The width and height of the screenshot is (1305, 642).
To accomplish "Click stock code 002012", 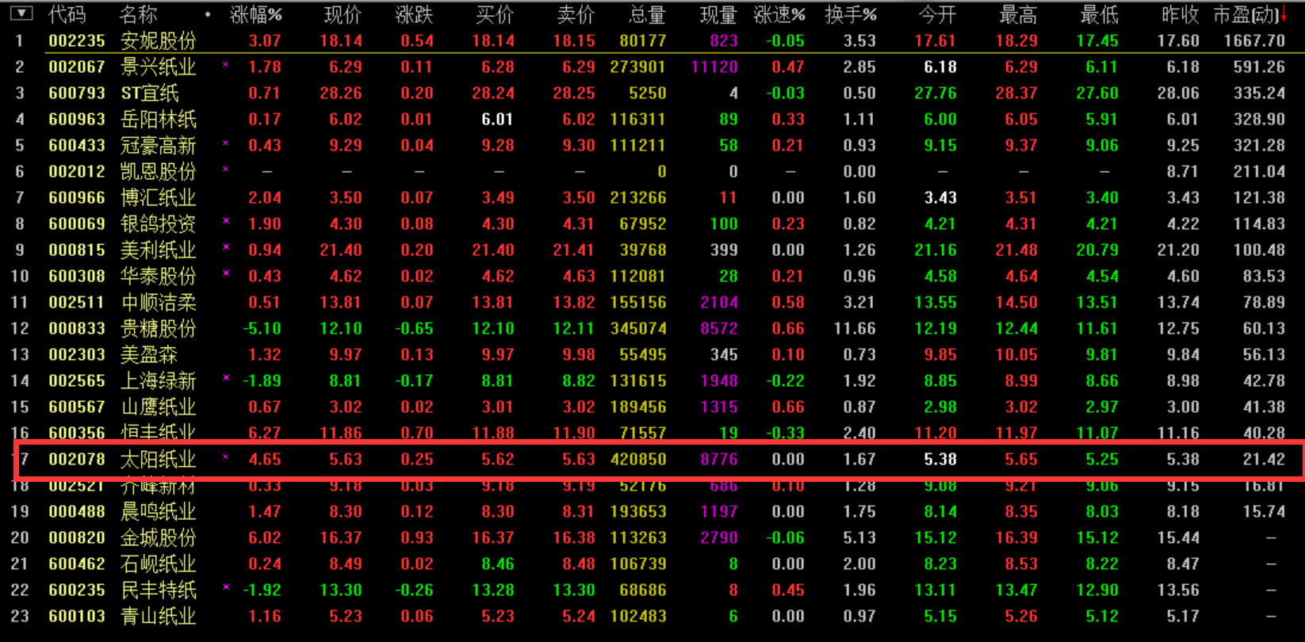I will point(77,171).
